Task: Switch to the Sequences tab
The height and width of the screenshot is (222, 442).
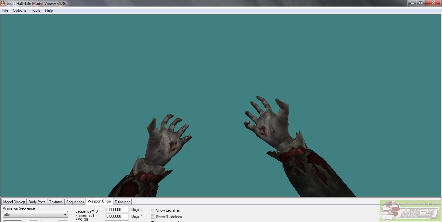Action: point(75,202)
